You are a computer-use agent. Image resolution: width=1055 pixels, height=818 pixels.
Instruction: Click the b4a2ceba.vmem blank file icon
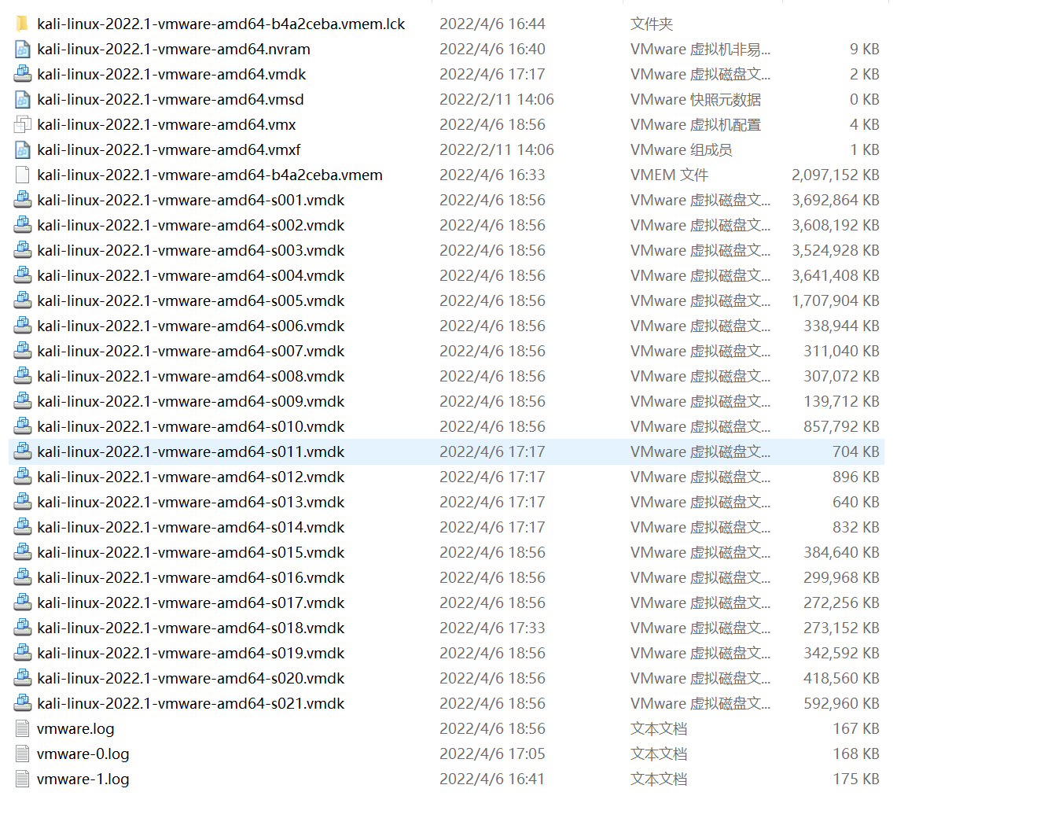[x=23, y=175]
